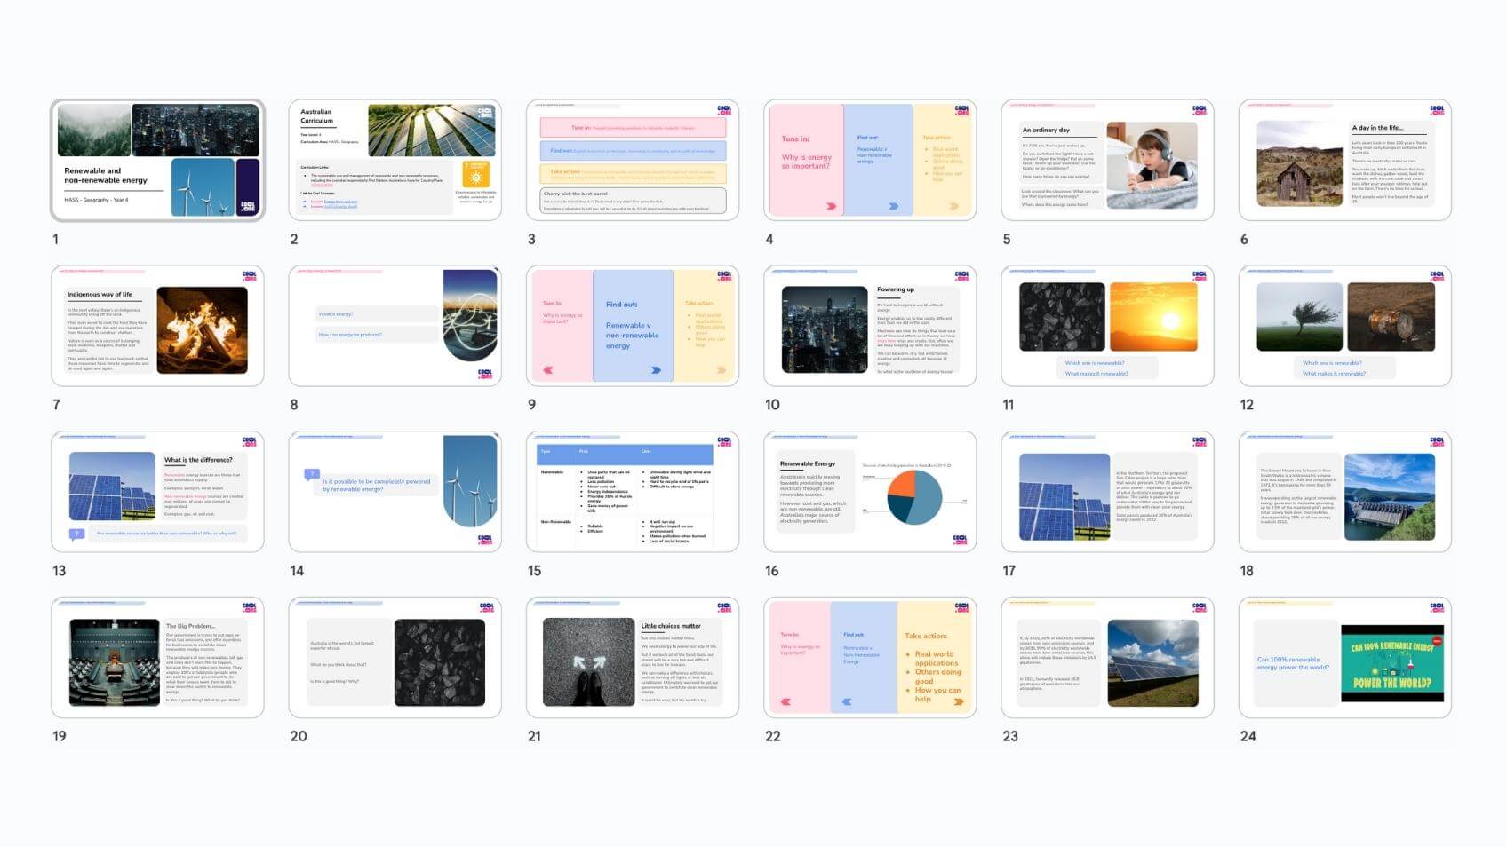Click the speech bubble icon on slide 14
Screen dimensions: 1507x847
click(311, 475)
